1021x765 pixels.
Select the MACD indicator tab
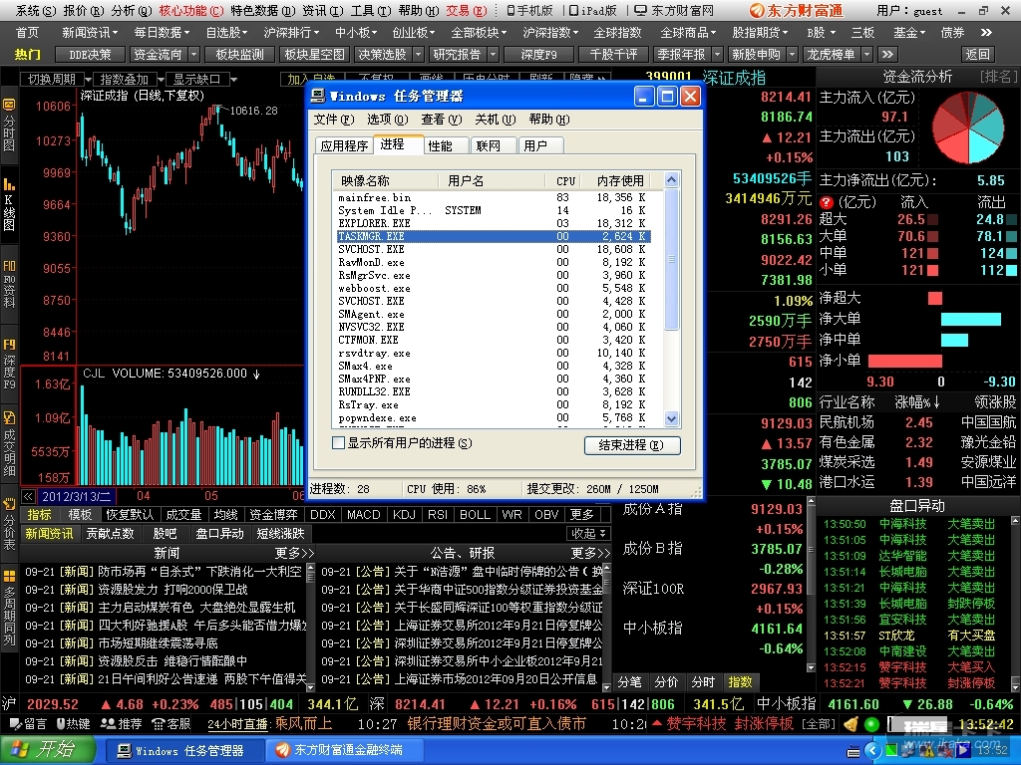coord(363,515)
